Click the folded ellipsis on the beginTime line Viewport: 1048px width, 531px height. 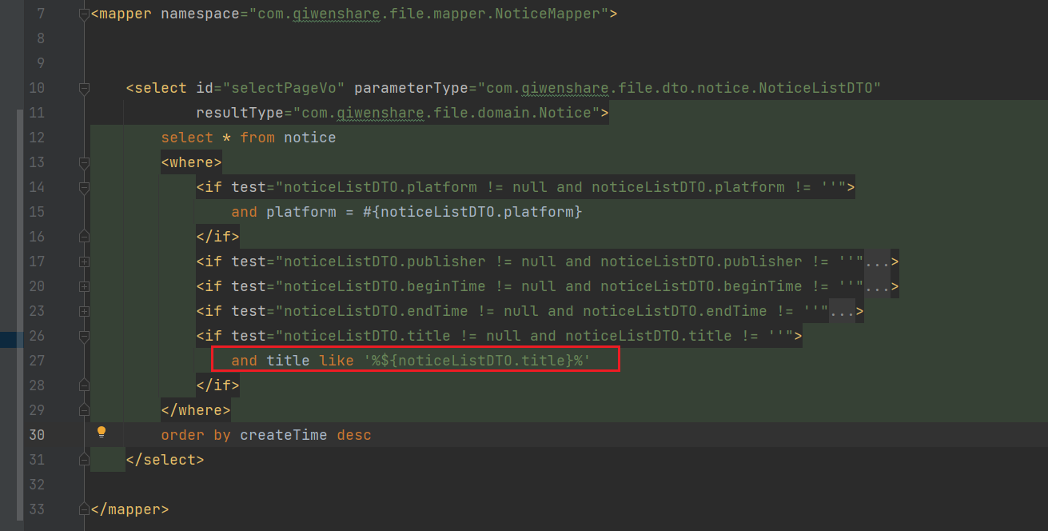coord(877,286)
